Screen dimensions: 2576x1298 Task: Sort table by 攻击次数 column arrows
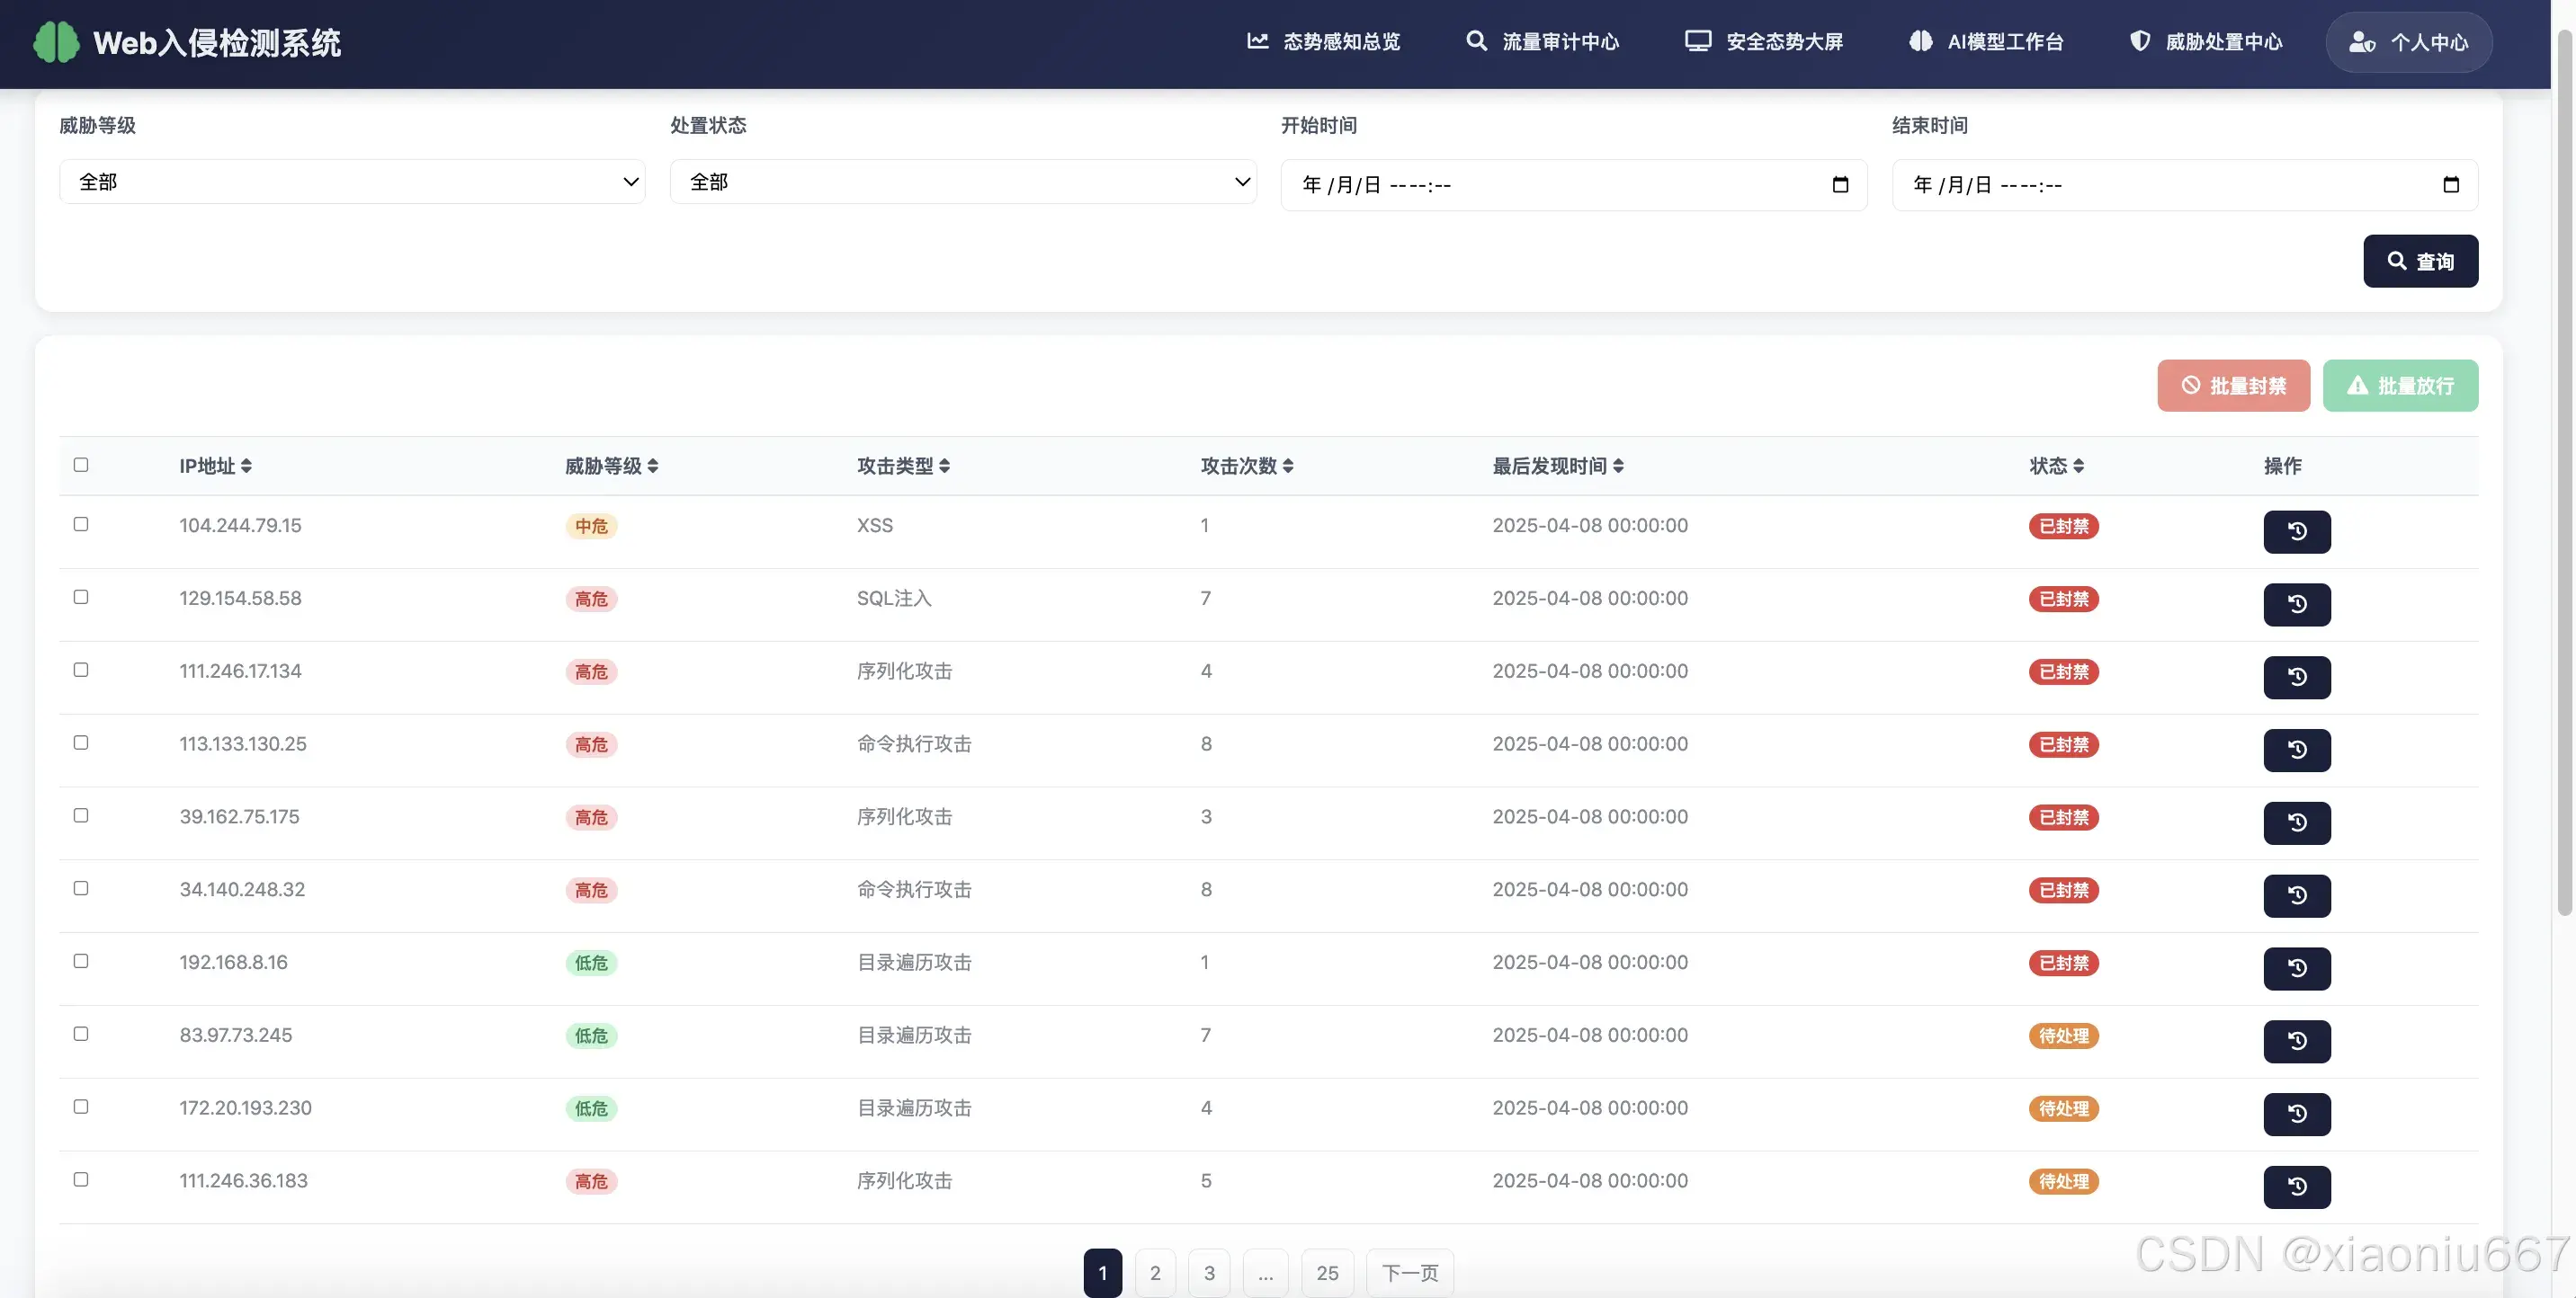tap(1288, 466)
